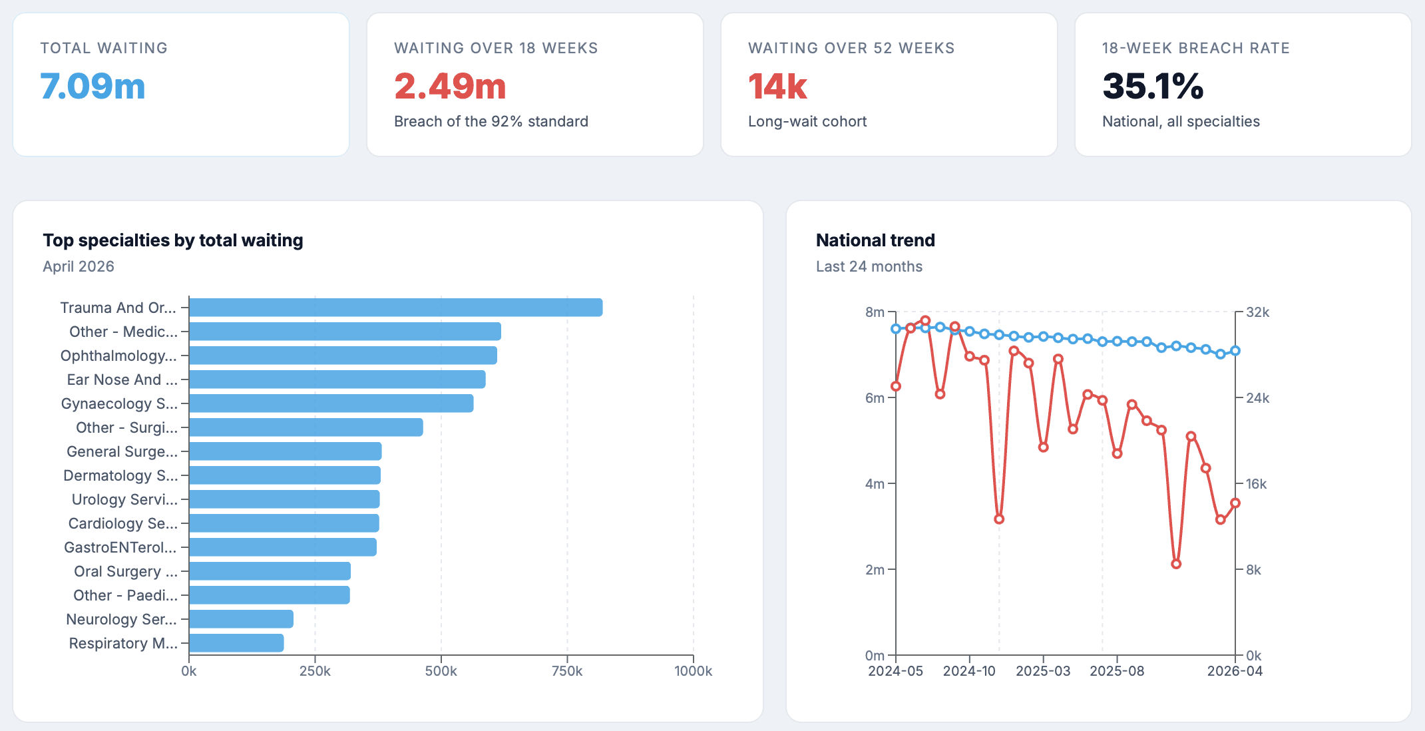The height and width of the screenshot is (731, 1425).
Task: Click the Respiratory M... axis label
Action: (x=123, y=643)
